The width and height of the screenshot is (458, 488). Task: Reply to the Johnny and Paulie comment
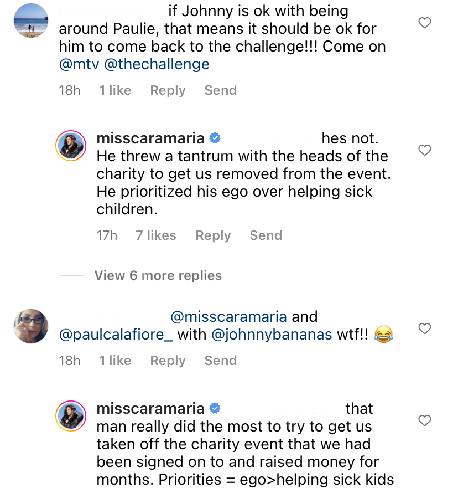[168, 90]
